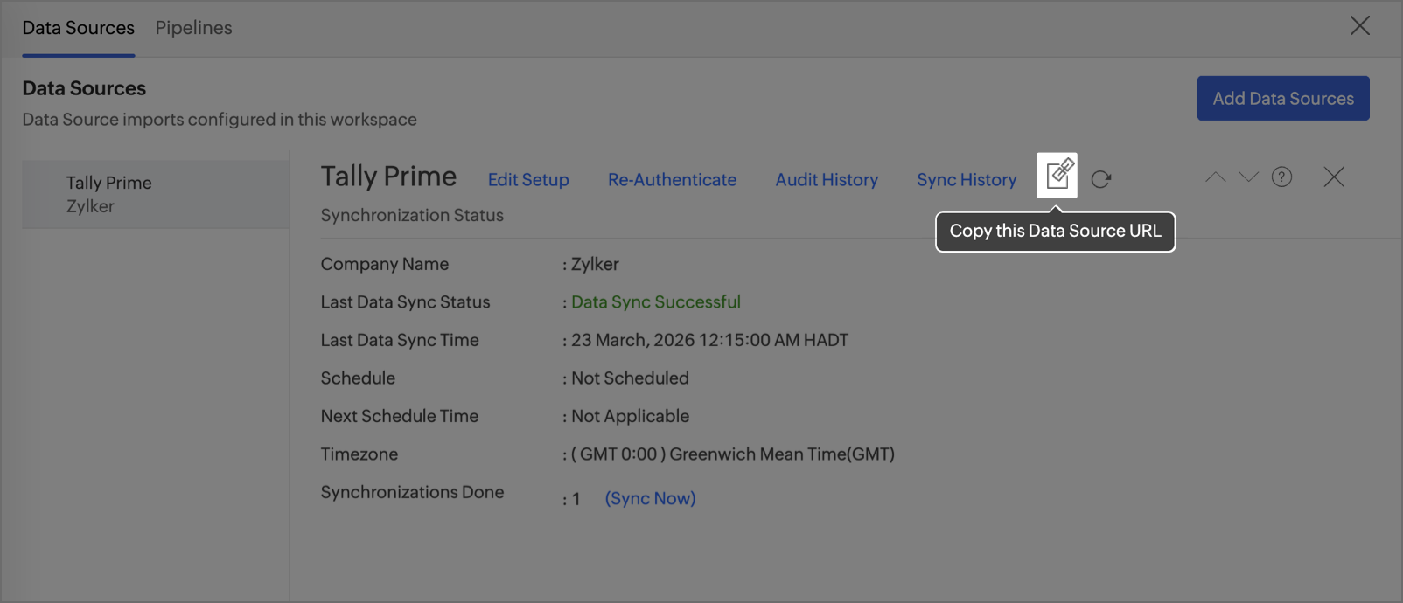1403x603 pixels.
Task: Go to next data source with down chevron
Action: pos(1248,177)
